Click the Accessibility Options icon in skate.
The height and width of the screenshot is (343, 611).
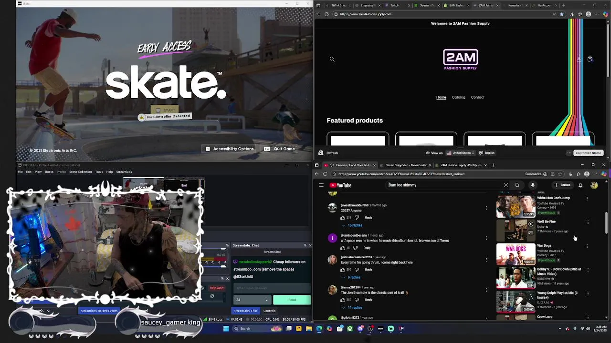click(208, 149)
